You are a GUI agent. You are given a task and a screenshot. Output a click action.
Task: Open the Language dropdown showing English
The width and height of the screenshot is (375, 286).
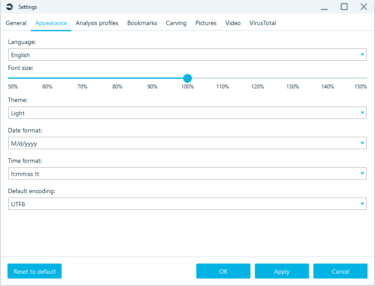coord(187,55)
